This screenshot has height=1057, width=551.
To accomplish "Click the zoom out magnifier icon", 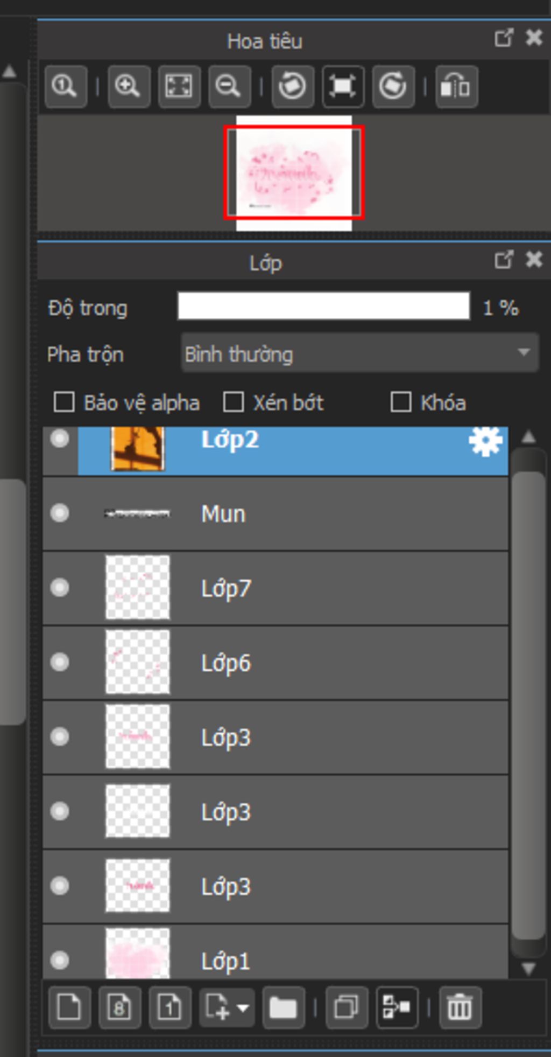I will (x=229, y=87).
